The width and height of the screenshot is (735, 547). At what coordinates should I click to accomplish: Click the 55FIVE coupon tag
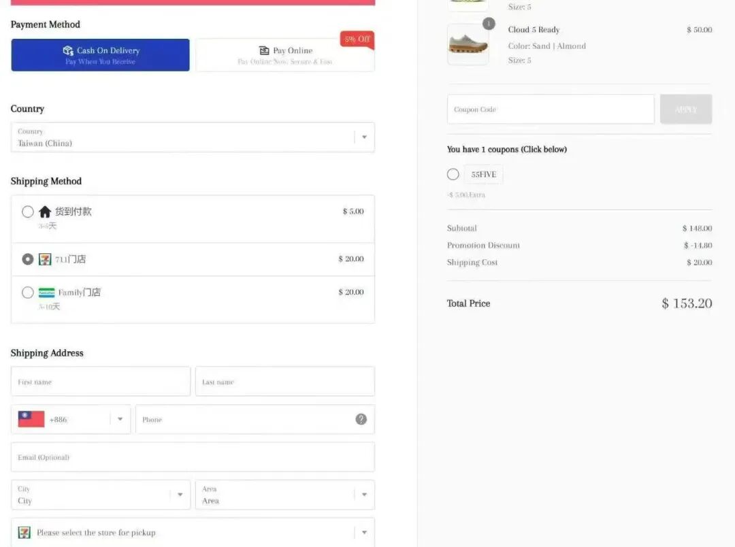483,174
